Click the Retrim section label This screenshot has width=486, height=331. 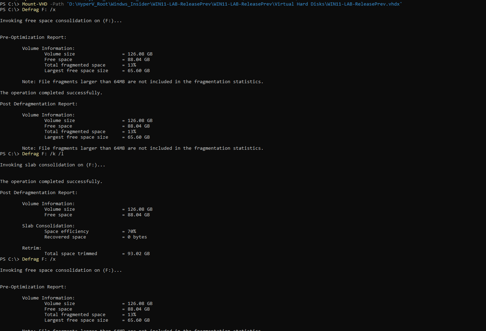[31, 248]
